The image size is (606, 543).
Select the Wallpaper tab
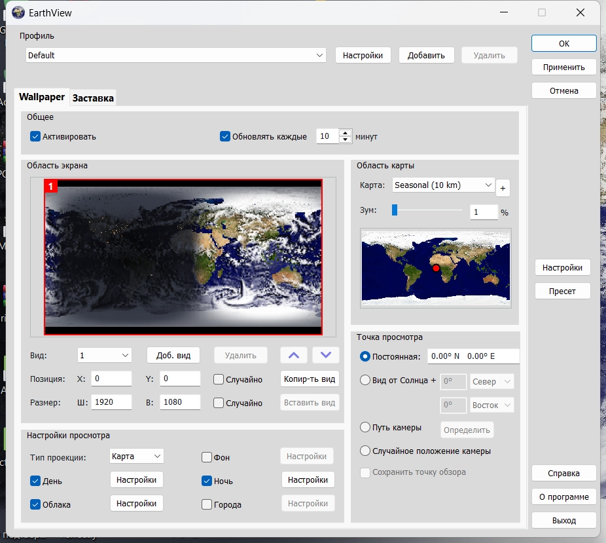point(42,97)
